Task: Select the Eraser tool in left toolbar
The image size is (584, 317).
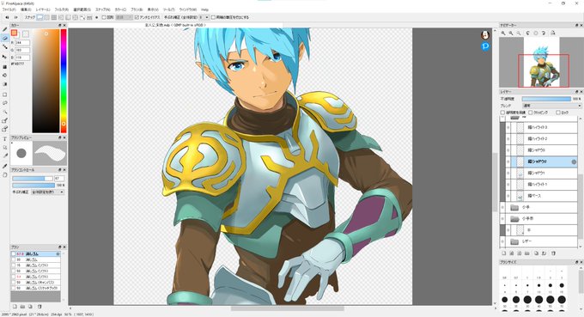Action: [x=5, y=38]
